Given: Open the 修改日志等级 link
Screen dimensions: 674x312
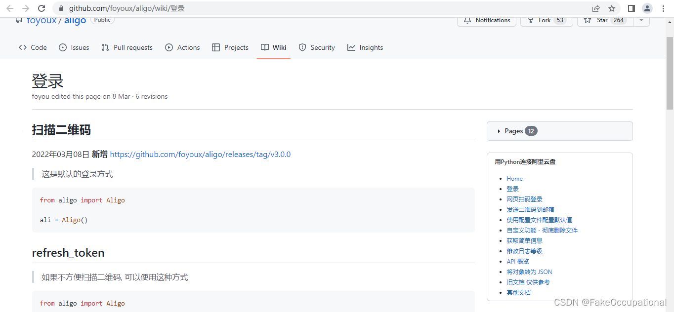Looking at the screenshot, I should coord(524,251).
